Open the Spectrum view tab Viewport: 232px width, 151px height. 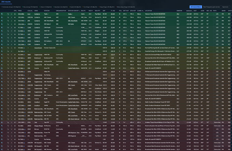coord(225,7)
